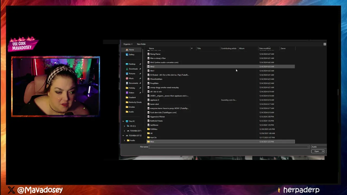Open the Organize dropdown menu
Image resolution: width=347 pixels, height=195 pixels.
point(128,44)
